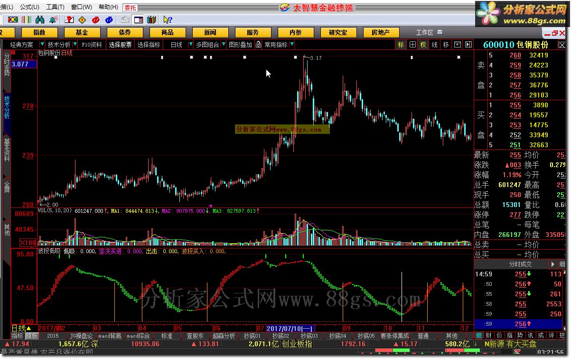Image resolution: width=571 pixels, height=359 pixels.
Task: Open the 研究室 category button
Action: 338,32
